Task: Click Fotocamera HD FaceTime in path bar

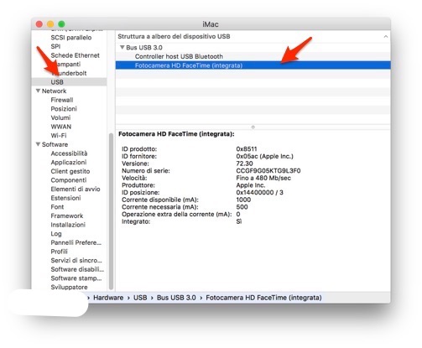Action: 263,298
